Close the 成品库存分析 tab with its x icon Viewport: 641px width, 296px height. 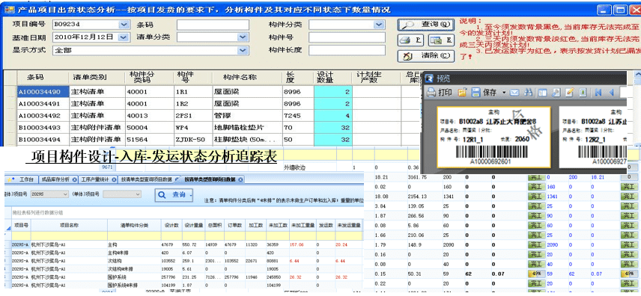point(74,179)
